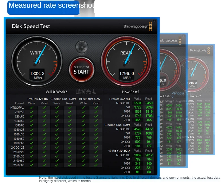Screen dimensions: 224x183
Task: Select the Cinema DNG RAW NTSC/PAL 4472 read value
Action: 149,129
